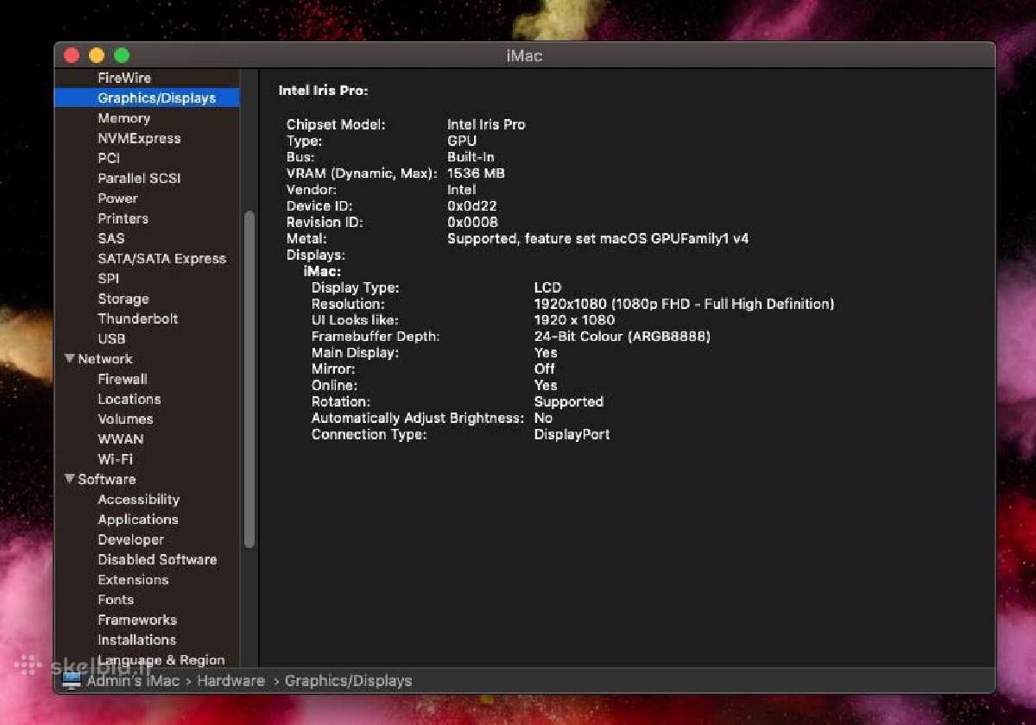Open Frameworks entry

point(136,620)
